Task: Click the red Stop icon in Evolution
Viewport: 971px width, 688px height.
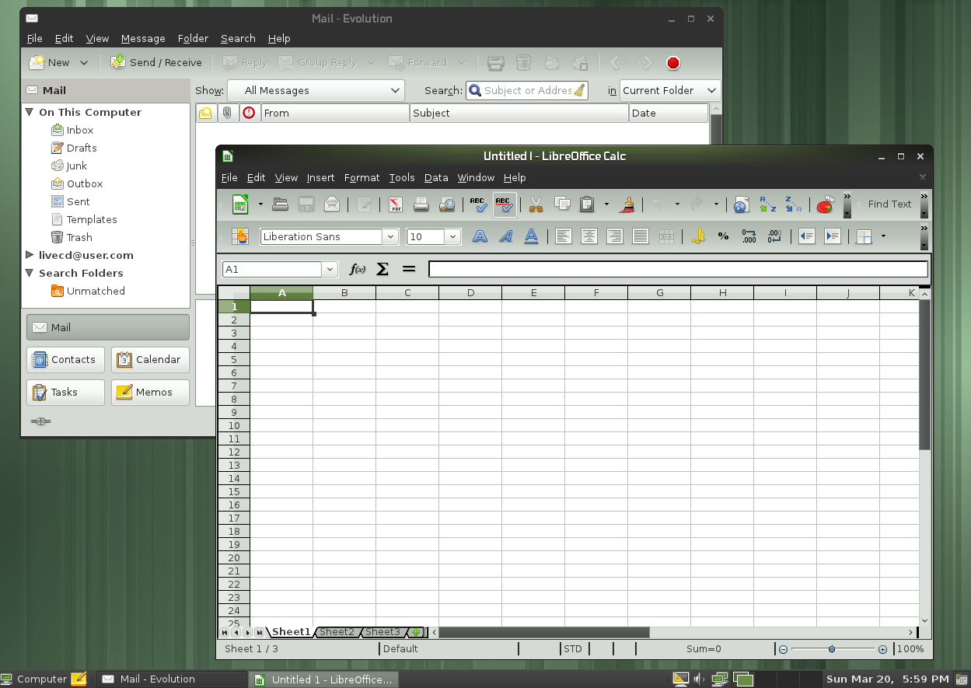Action: (x=673, y=63)
